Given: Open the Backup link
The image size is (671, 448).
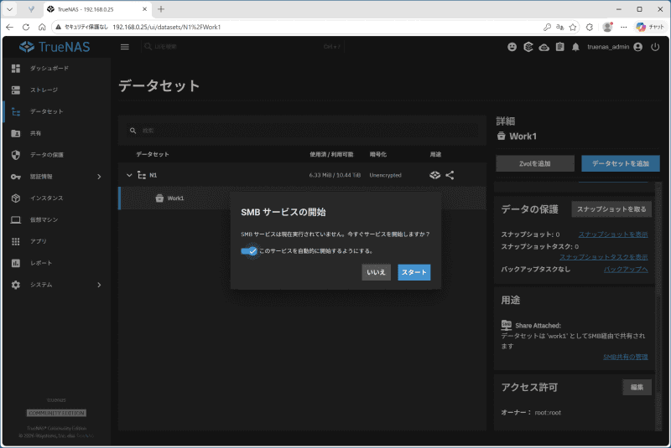Looking at the screenshot, I should pyautogui.click(x=626, y=270).
